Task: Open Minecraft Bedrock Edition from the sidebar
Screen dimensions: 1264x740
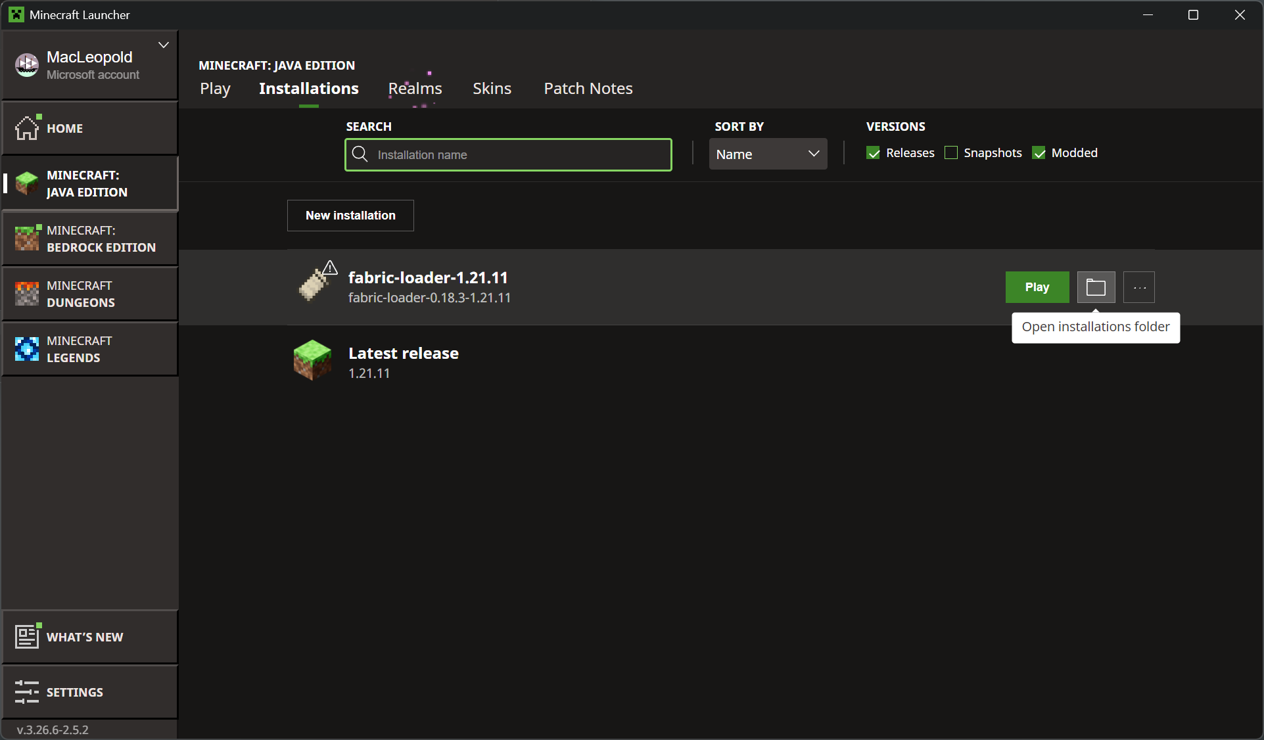Action: pos(26,239)
